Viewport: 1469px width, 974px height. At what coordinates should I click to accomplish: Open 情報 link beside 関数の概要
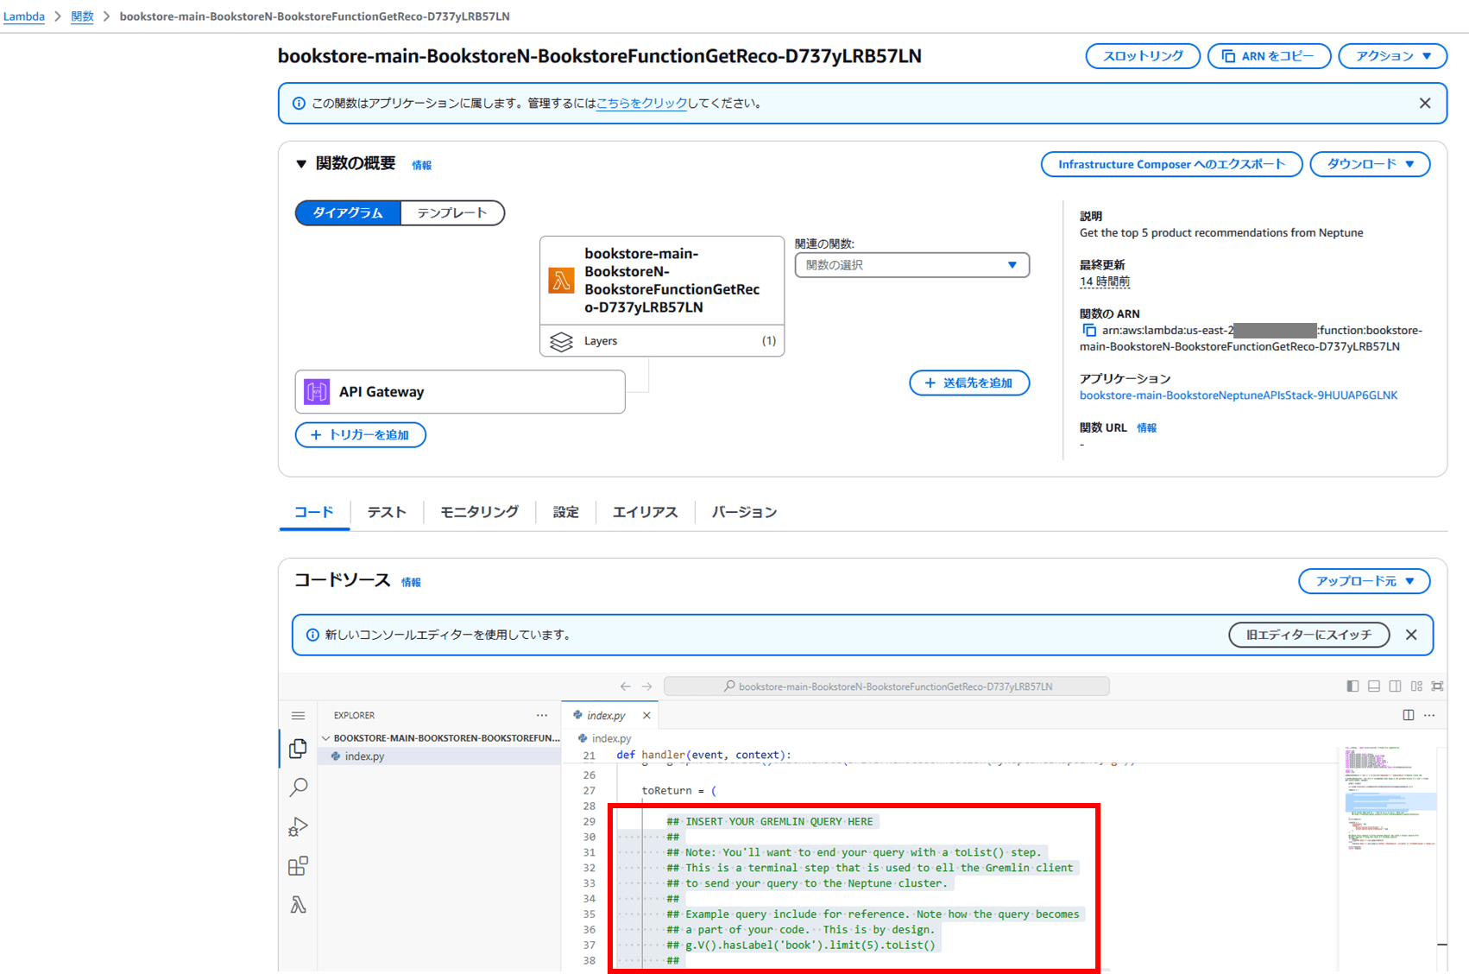tap(421, 165)
